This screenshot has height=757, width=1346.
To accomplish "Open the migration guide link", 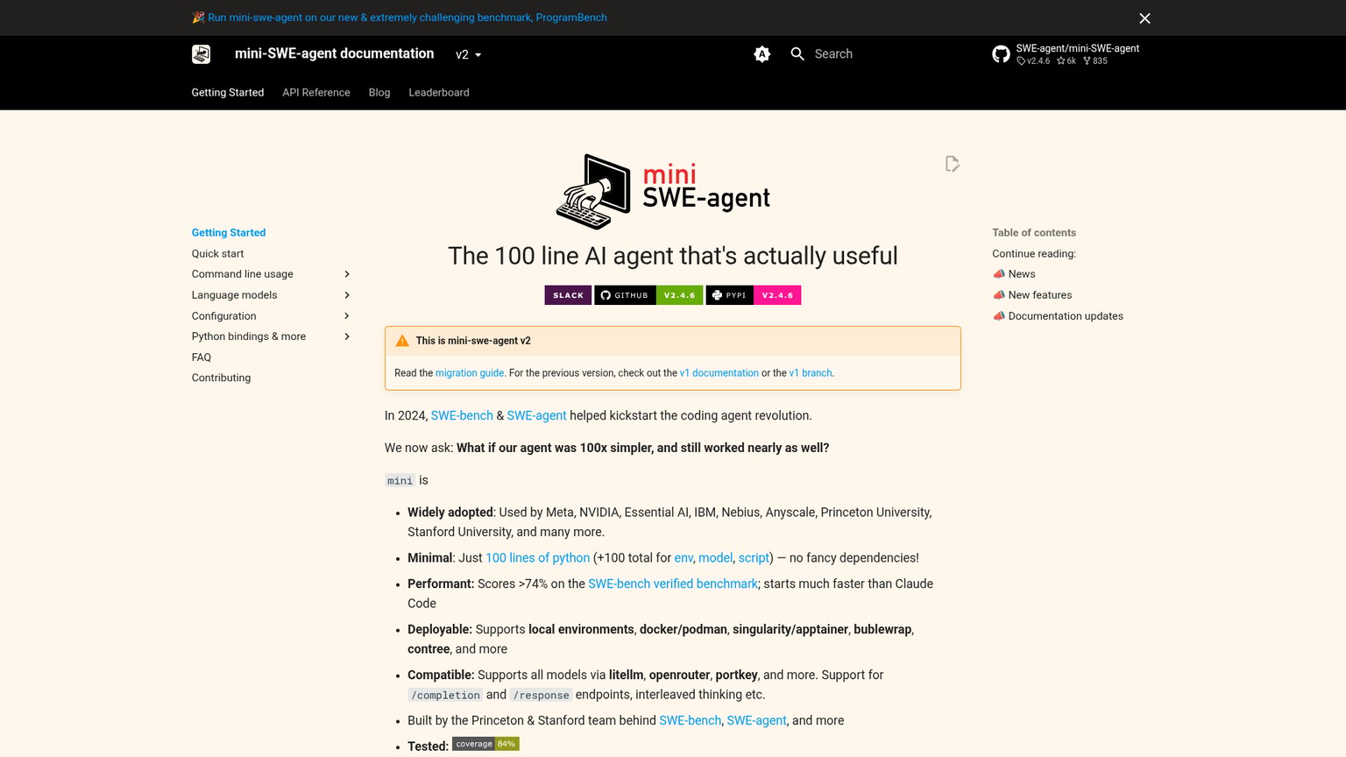I will [x=470, y=373].
